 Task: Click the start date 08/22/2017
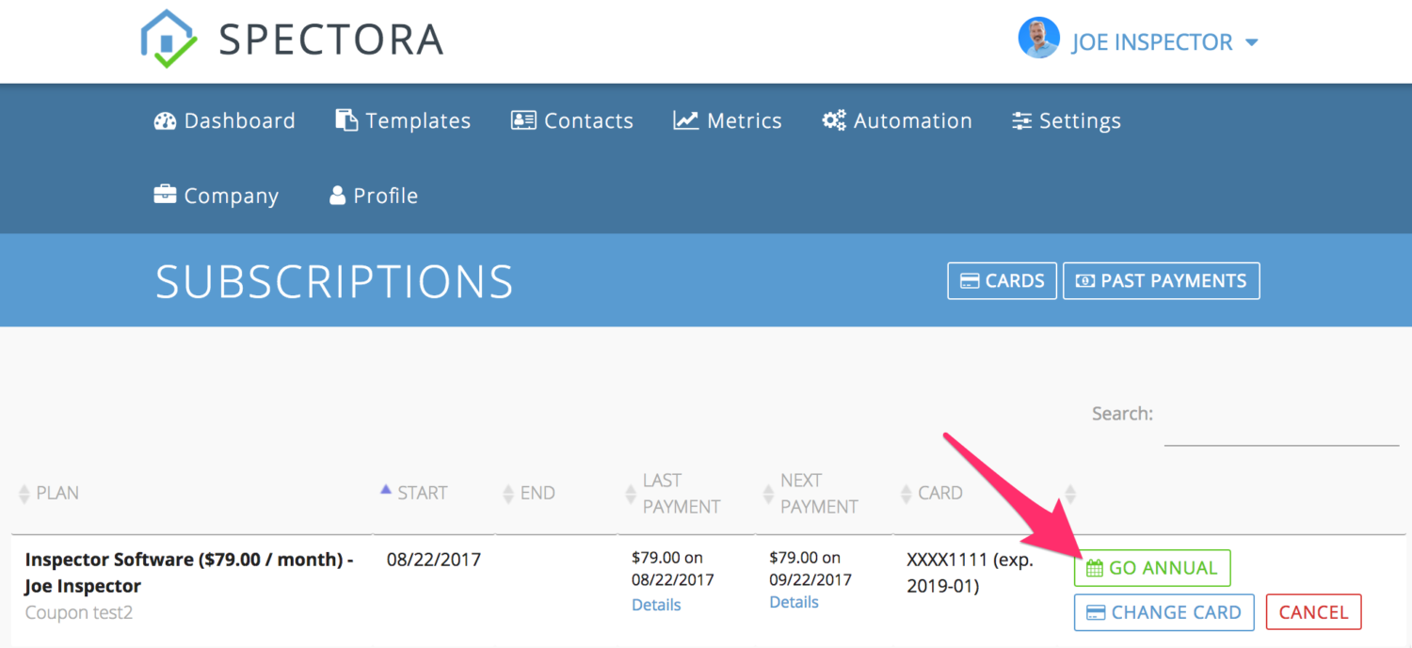434,560
